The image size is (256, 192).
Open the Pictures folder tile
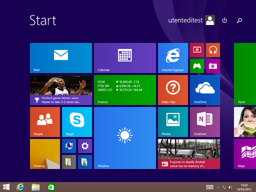[x=85, y=162]
